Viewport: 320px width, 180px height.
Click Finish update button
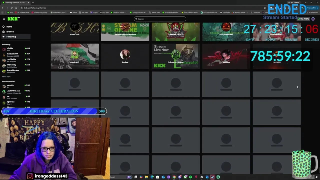pos(311,8)
